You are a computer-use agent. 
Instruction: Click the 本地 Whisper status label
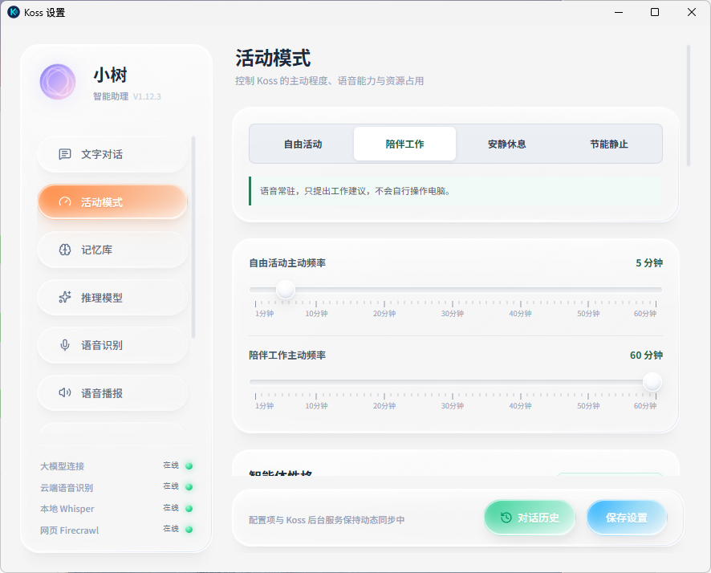pos(67,509)
